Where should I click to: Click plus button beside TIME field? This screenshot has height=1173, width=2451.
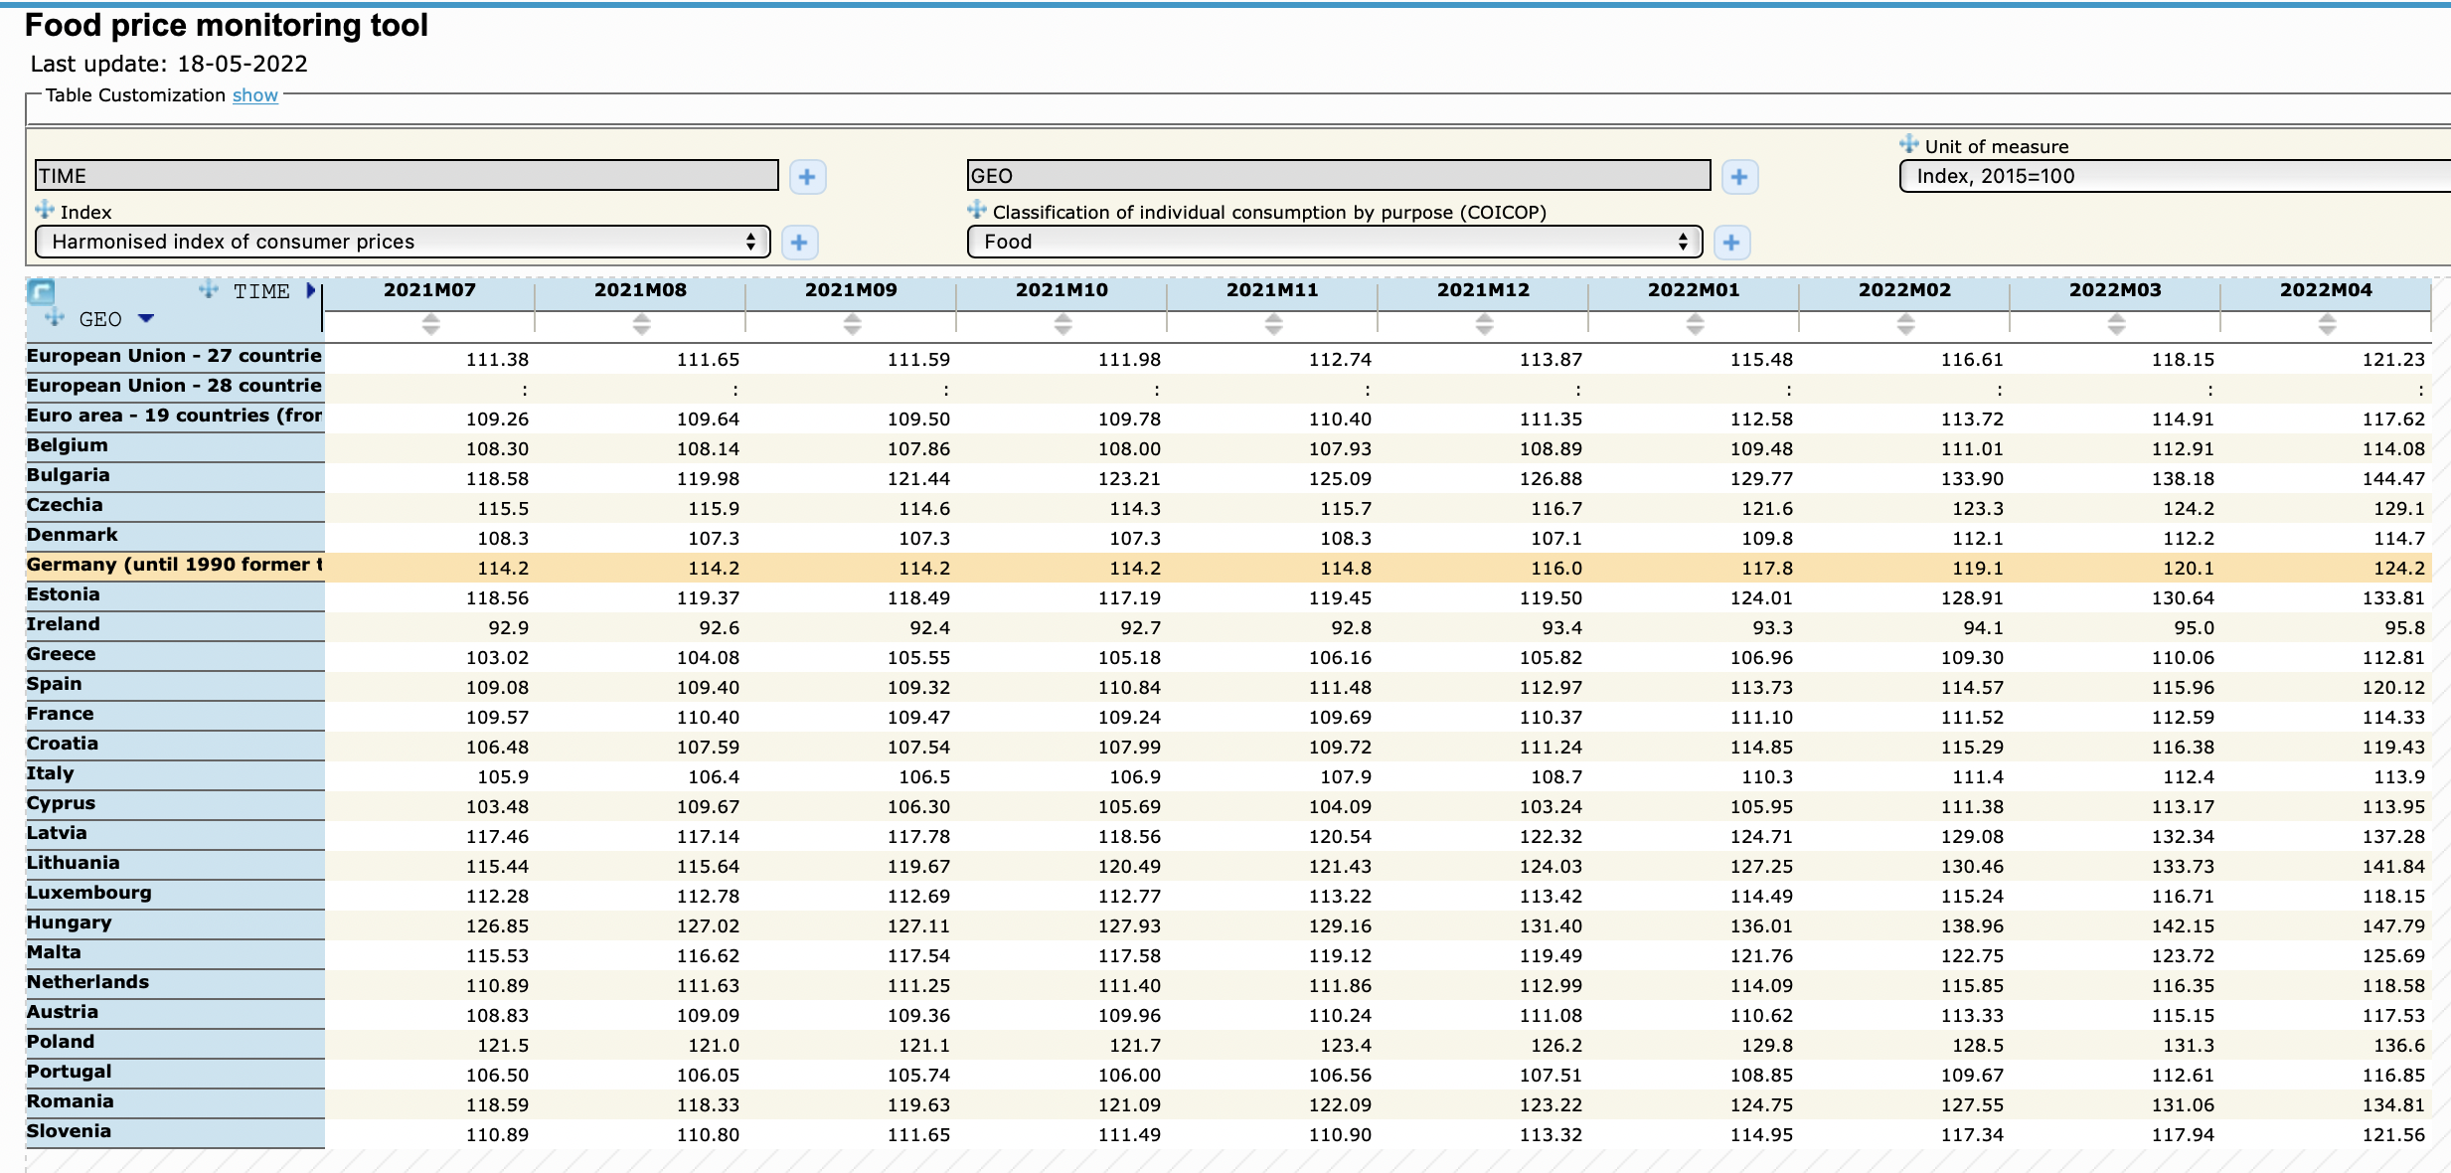click(x=807, y=177)
